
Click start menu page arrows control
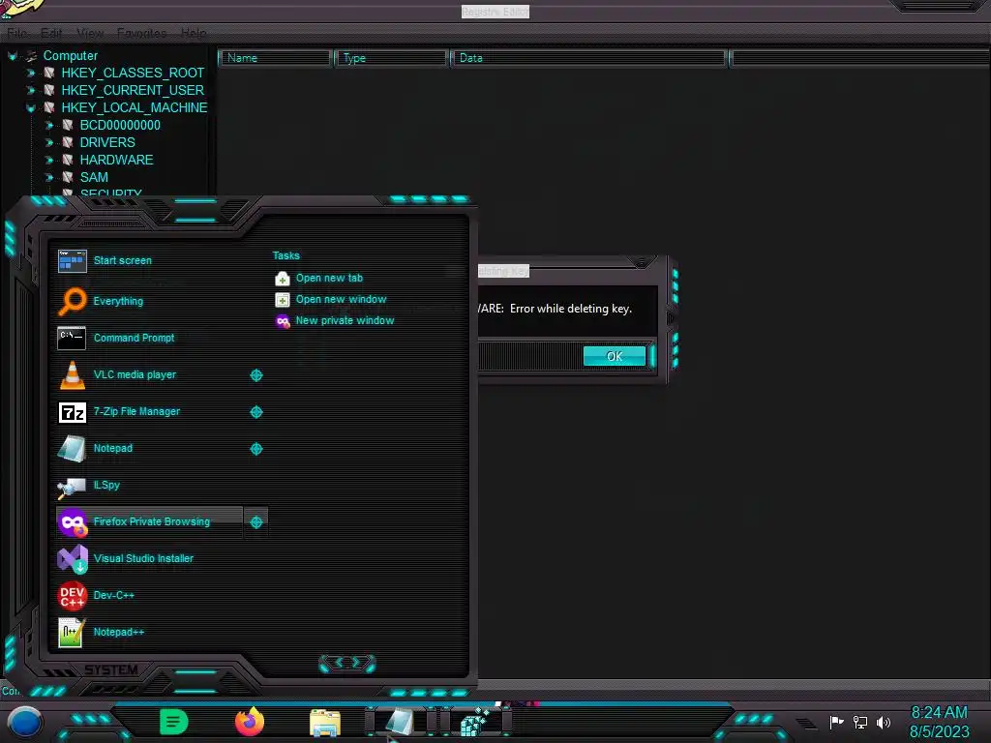pyautogui.click(x=347, y=663)
